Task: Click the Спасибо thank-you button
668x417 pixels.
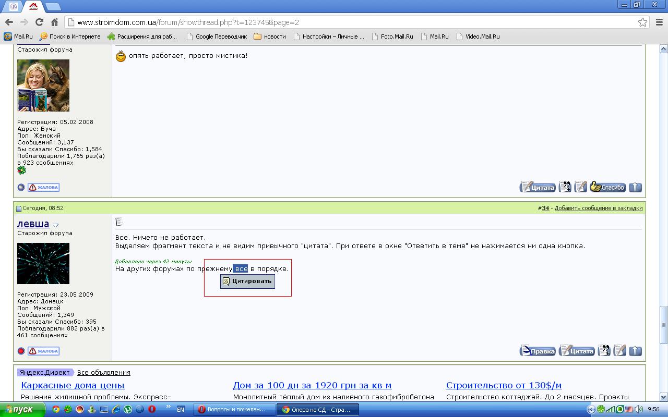Action: click(608, 187)
